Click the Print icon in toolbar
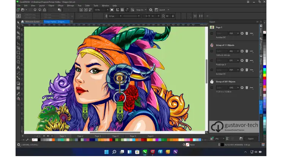Image resolution: width=282 pixels, height=158 pixels. tap(44, 10)
